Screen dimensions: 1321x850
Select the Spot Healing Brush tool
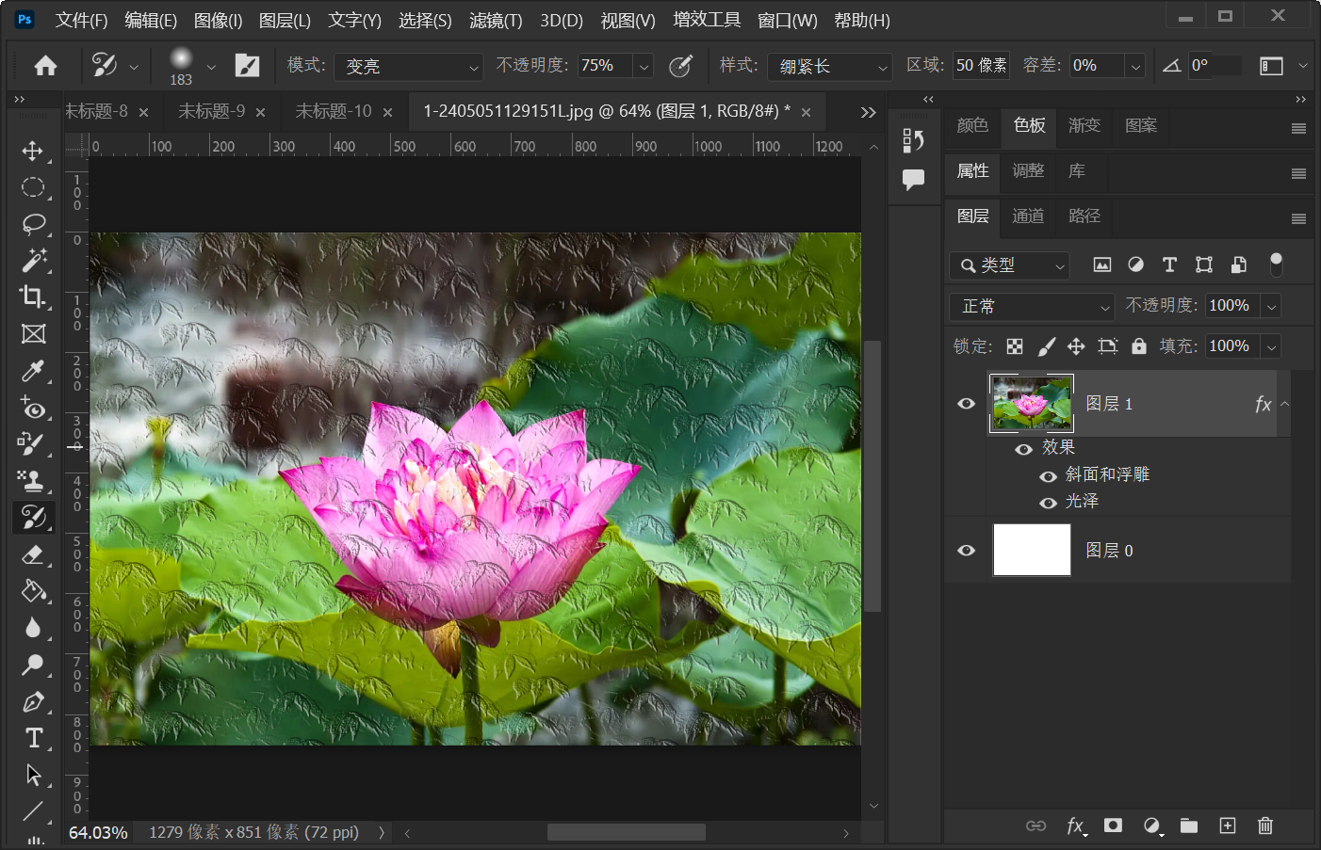coord(33,408)
